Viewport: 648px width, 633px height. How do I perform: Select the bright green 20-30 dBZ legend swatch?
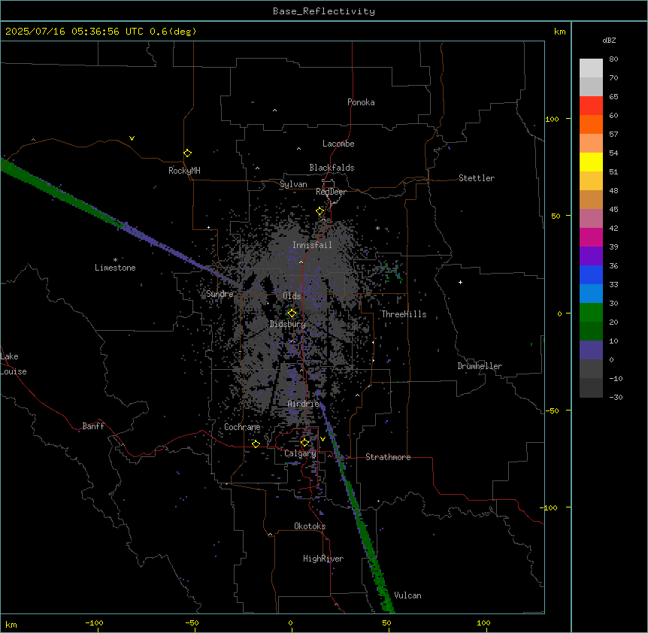click(x=591, y=313)
